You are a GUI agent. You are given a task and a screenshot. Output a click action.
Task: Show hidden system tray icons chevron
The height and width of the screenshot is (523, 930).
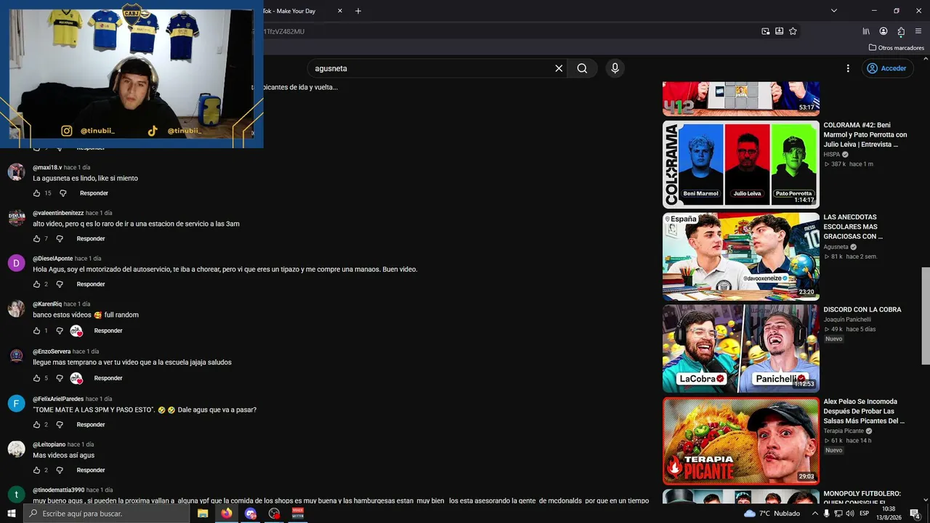pos(814,514)
